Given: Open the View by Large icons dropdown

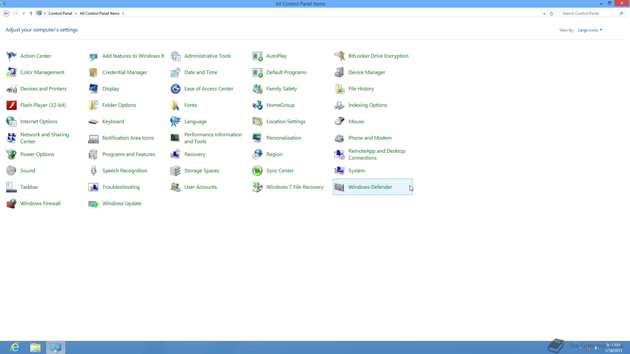Looking at the screenshot, I should point(590,30).
